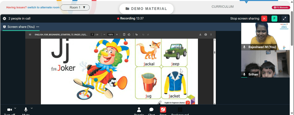The width and height of the screenshot is (294, 115).
Task: Select the PDF draw annotation tool
Action: [x=136, y=34]
